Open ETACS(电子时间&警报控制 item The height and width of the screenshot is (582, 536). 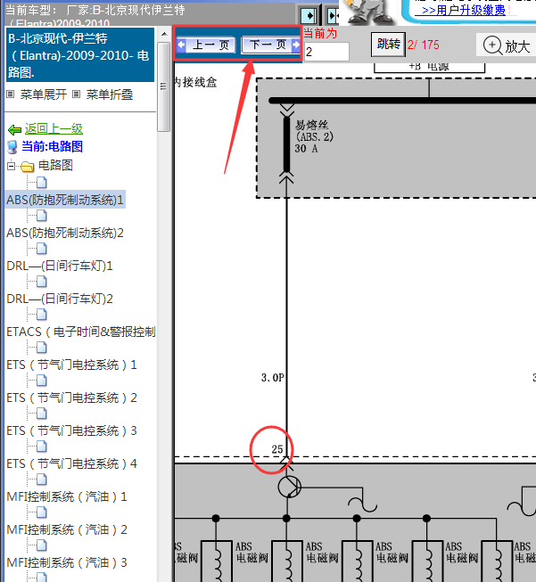click(x=80, y=332)
